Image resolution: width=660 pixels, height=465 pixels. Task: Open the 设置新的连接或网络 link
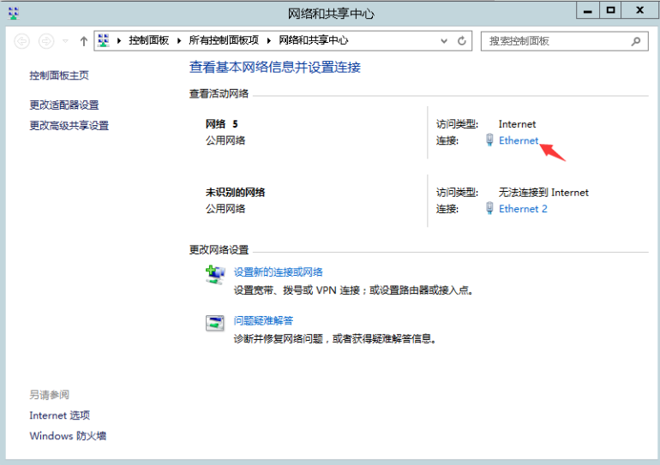pos(279,272)
